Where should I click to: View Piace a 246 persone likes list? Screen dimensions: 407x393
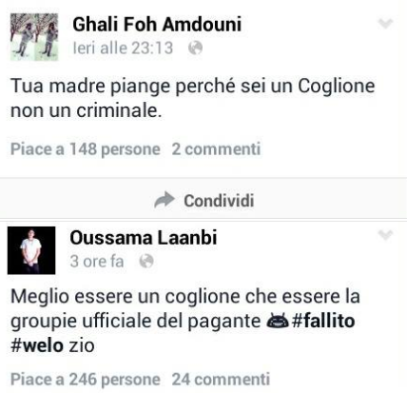point(86,380)
